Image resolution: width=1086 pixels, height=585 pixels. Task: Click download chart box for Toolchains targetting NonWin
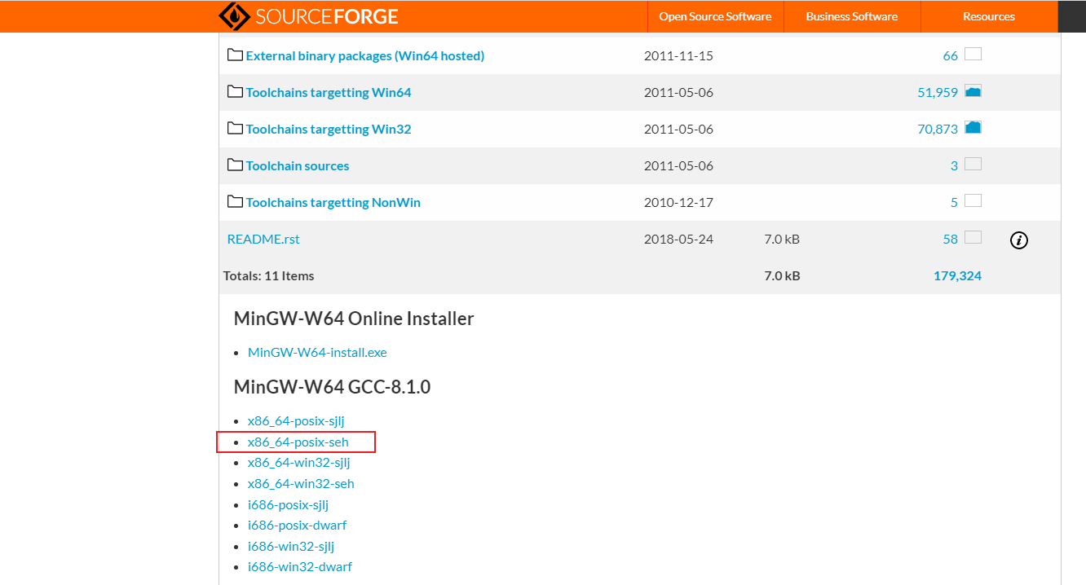(x=973, y=201)
